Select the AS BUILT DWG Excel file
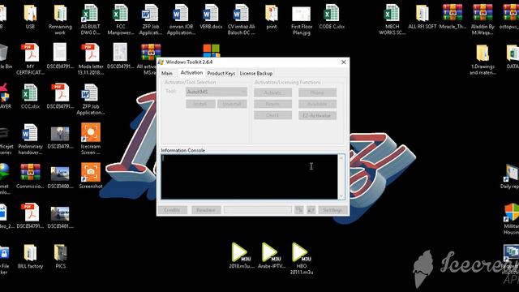The height and width of the screenshot is (292, 519). click(x=90, y=13)
